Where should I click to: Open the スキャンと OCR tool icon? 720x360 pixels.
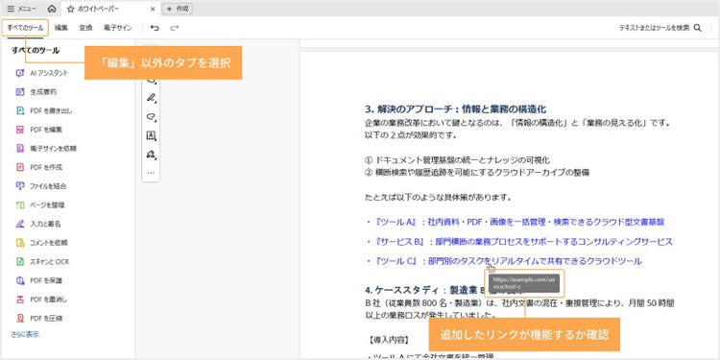coord(20,262)
